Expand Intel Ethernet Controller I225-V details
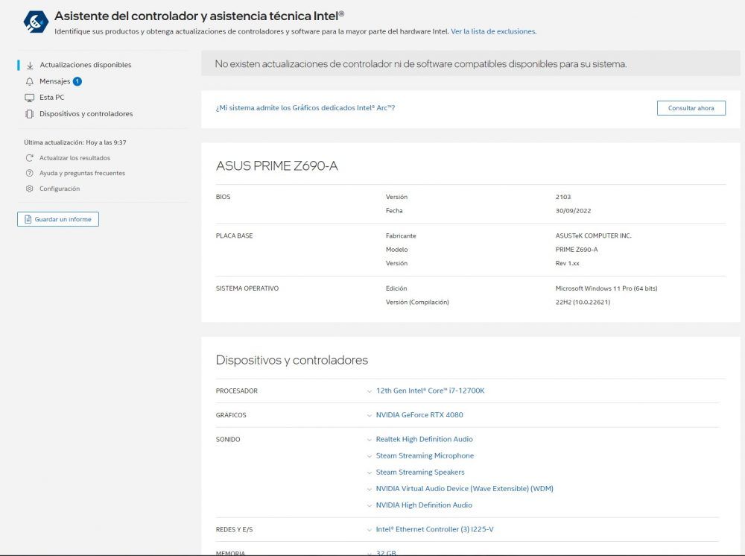Image resolution: width=745 pixels, height=556 pixels. click(x=434, y=529)
